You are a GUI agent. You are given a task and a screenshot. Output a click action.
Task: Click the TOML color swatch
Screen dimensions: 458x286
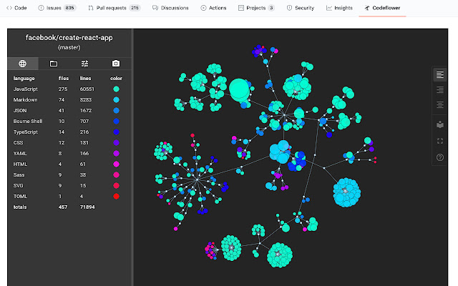pos(116,197)
